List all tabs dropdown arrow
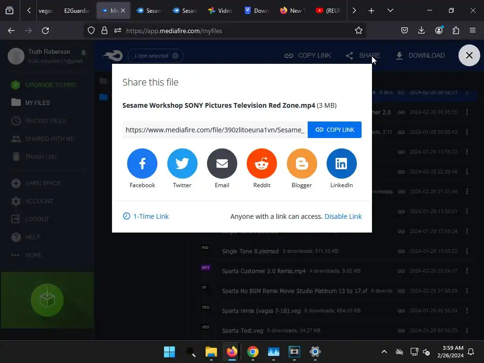484x363 pixels. (390, 11)
